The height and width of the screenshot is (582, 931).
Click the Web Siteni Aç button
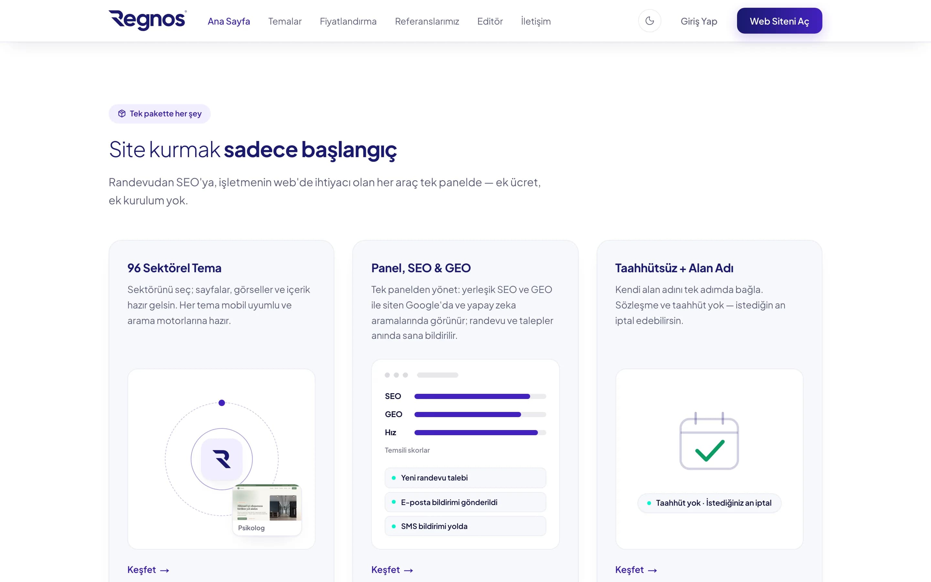pos(779,21)
